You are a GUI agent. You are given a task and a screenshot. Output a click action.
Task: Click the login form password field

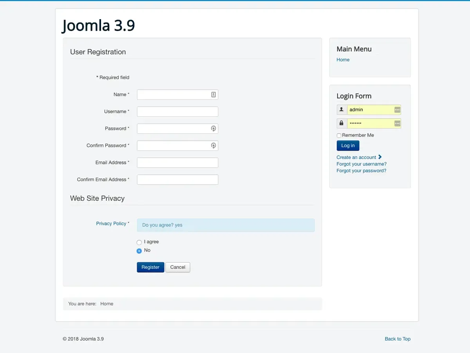374,123
